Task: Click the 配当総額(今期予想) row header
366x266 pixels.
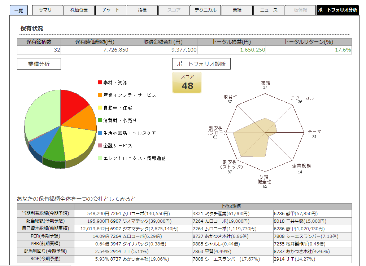Action: (x=45, y=221)
